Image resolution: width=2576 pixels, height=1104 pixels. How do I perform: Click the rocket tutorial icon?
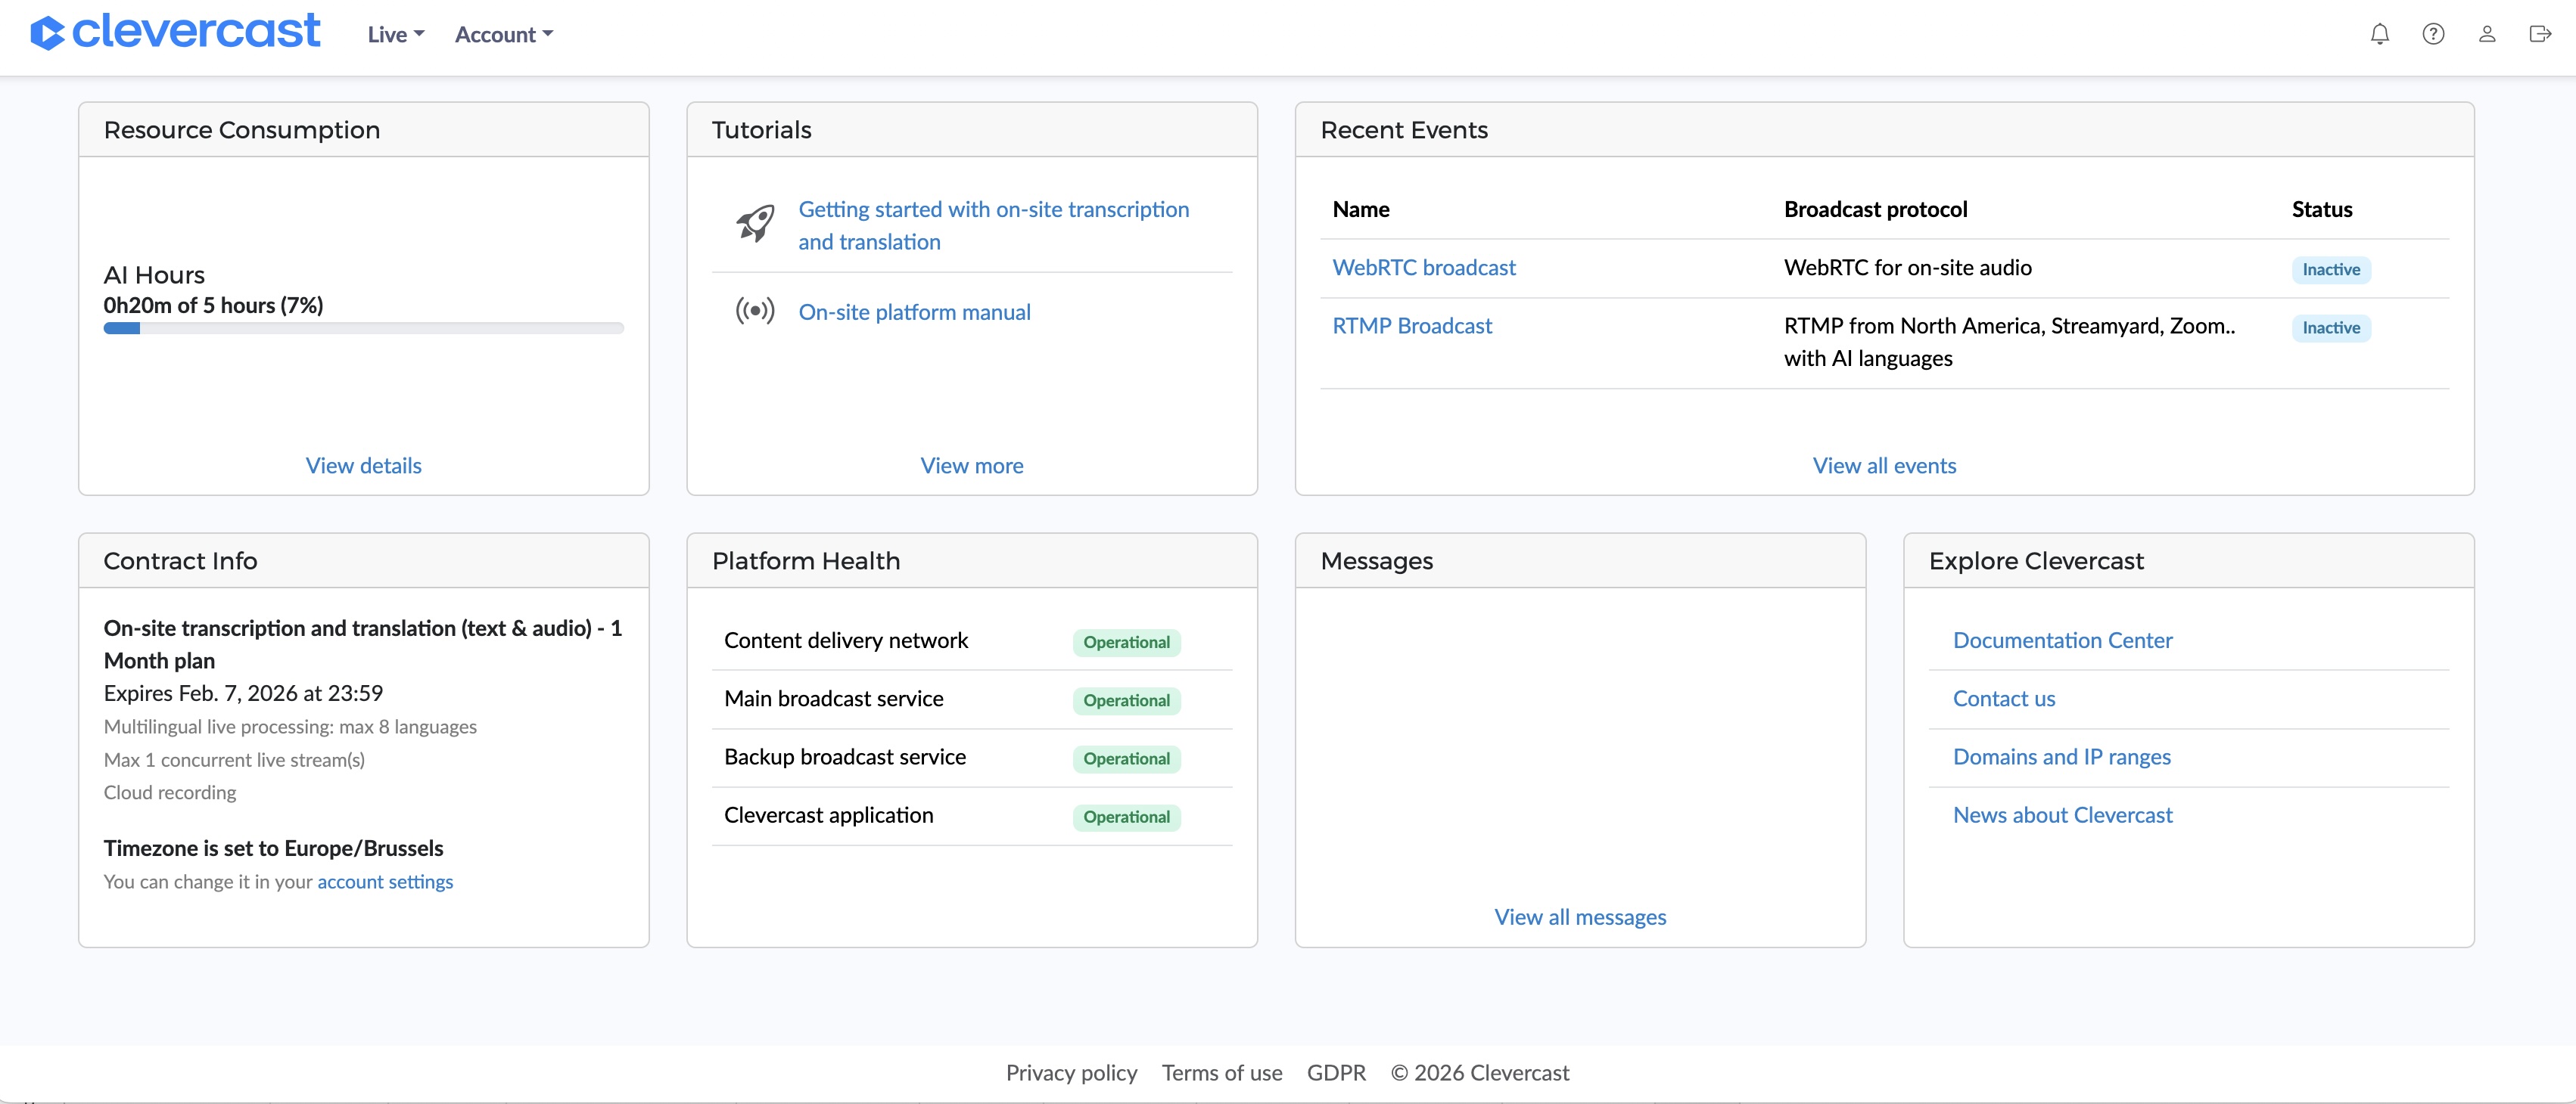point(755,224)
